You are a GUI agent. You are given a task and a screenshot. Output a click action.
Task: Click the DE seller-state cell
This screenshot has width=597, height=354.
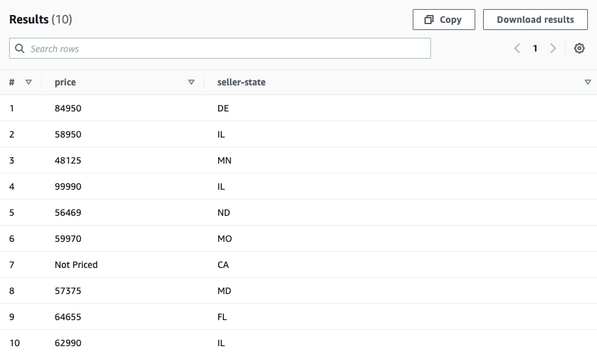tap(223, 108)
